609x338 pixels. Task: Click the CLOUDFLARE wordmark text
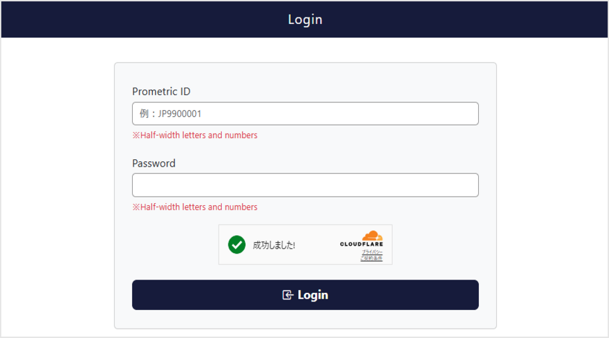coord(361,244)
